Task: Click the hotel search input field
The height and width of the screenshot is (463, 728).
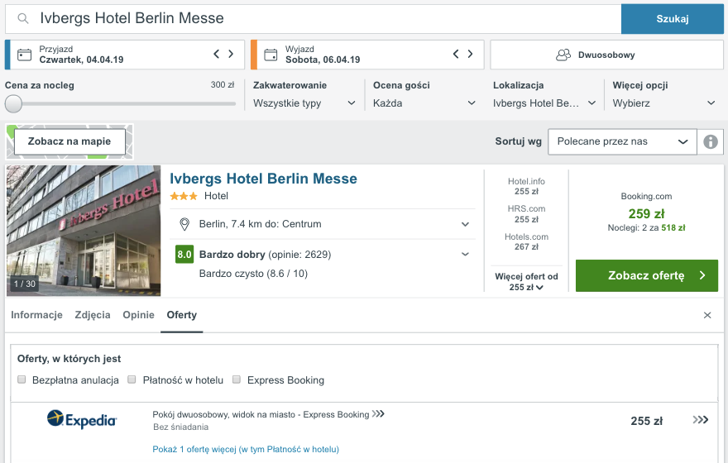Action: [x=313, y=18]
